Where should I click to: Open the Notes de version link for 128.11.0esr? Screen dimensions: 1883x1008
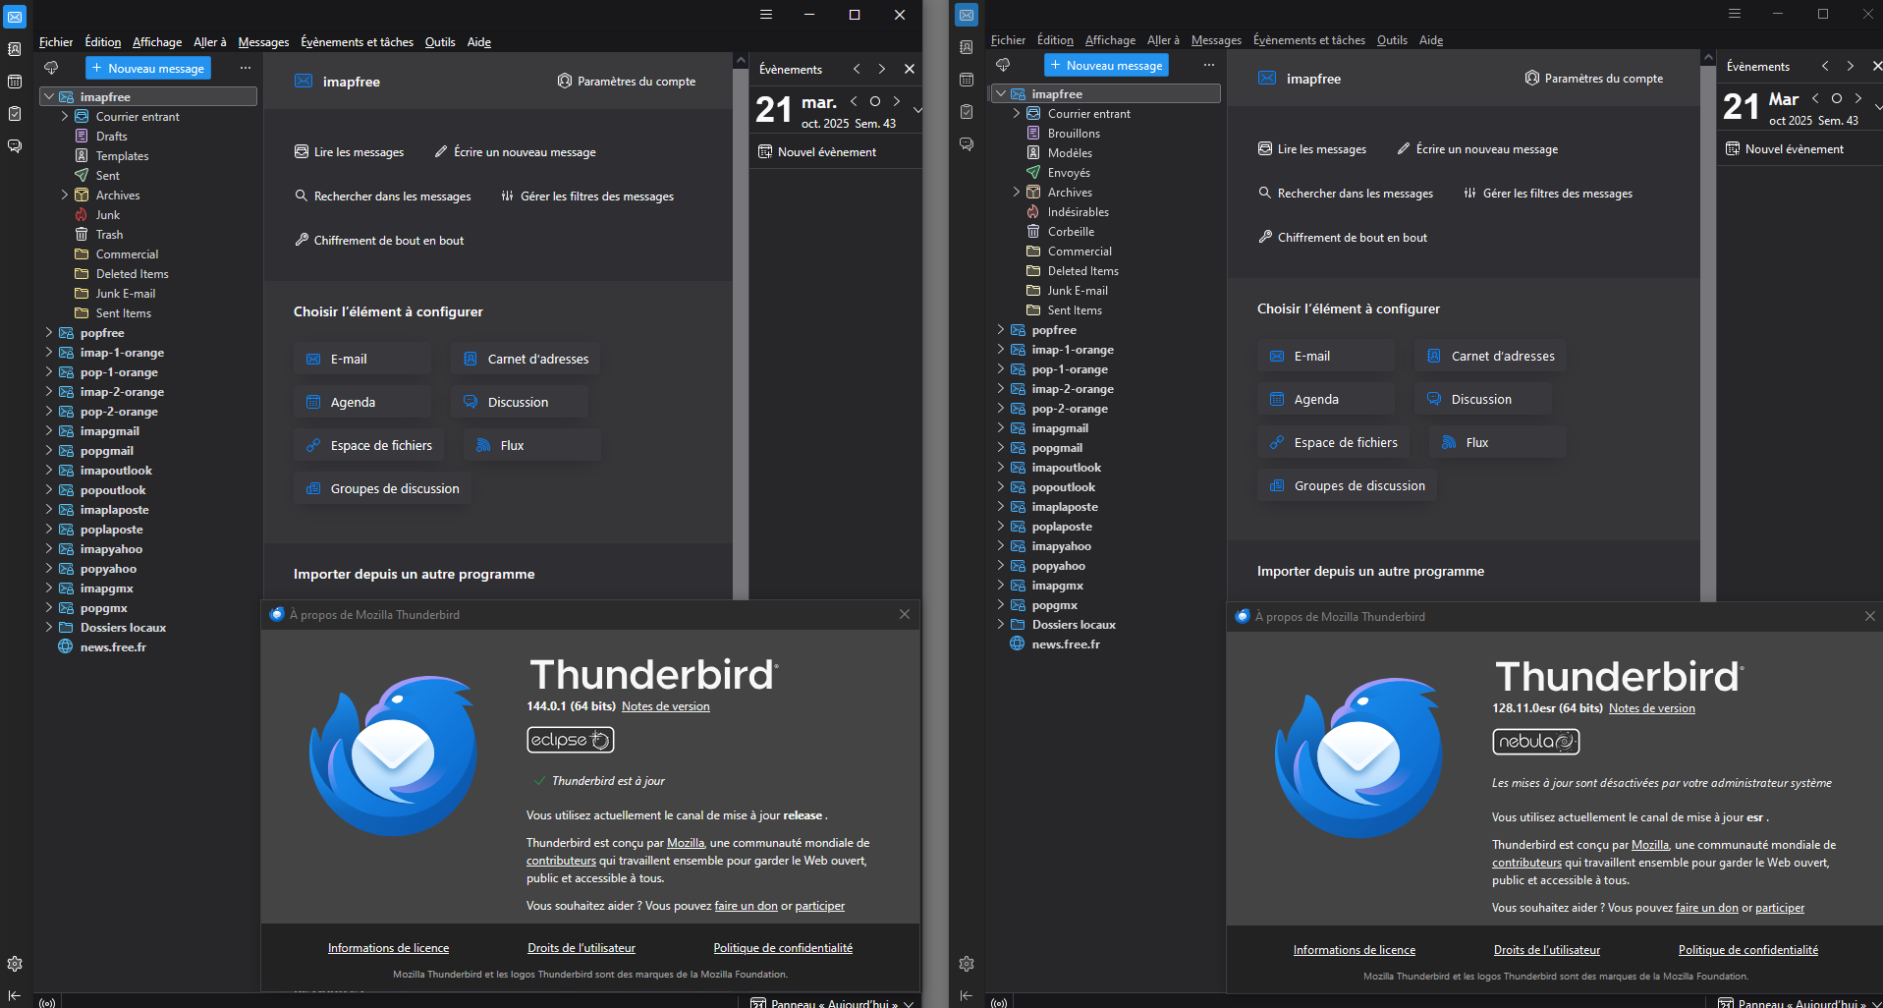1651,708
